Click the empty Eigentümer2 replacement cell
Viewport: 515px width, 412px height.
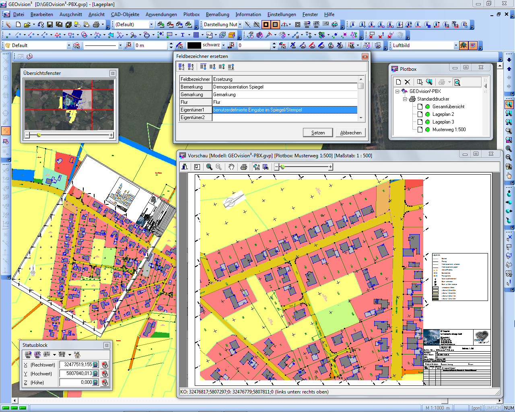point(284,117)
